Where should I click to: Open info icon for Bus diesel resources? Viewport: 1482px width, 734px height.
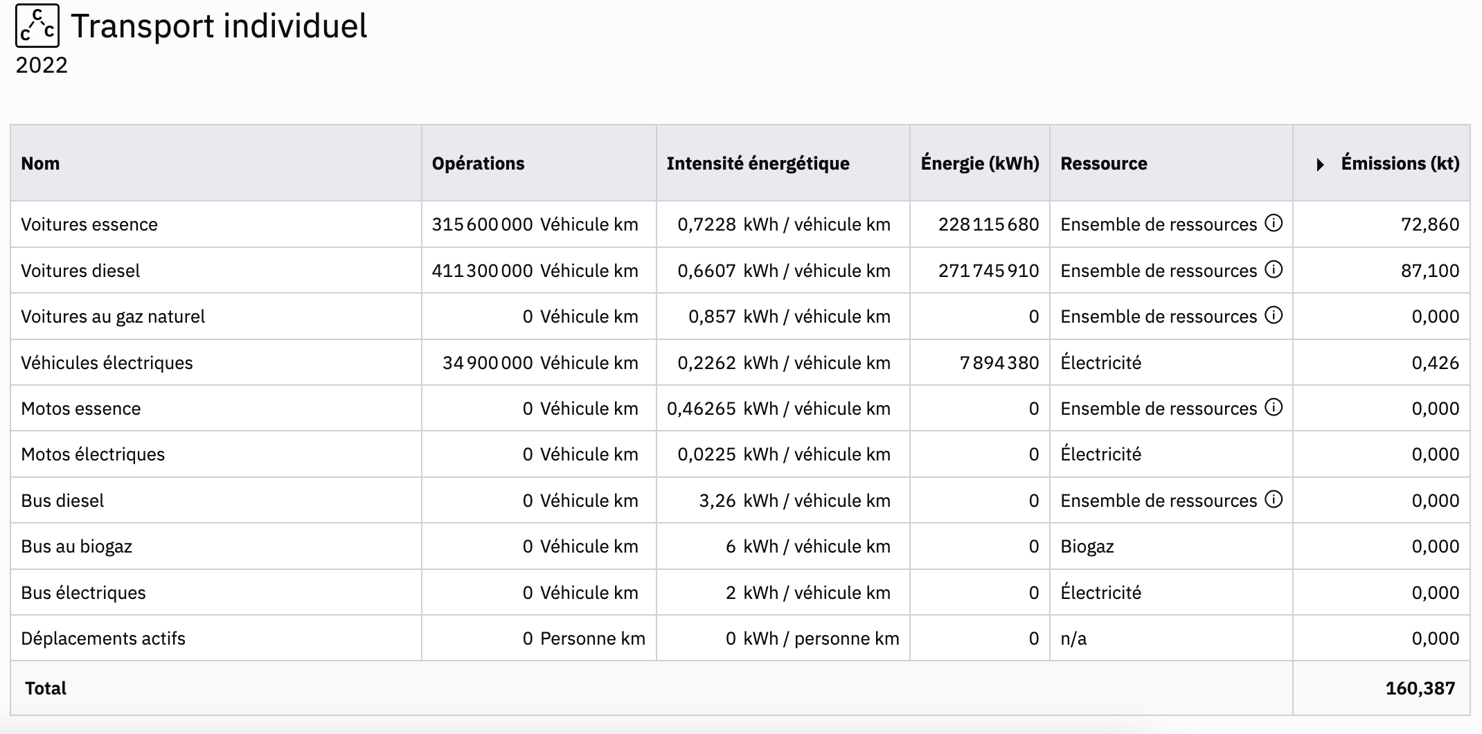1274,499
